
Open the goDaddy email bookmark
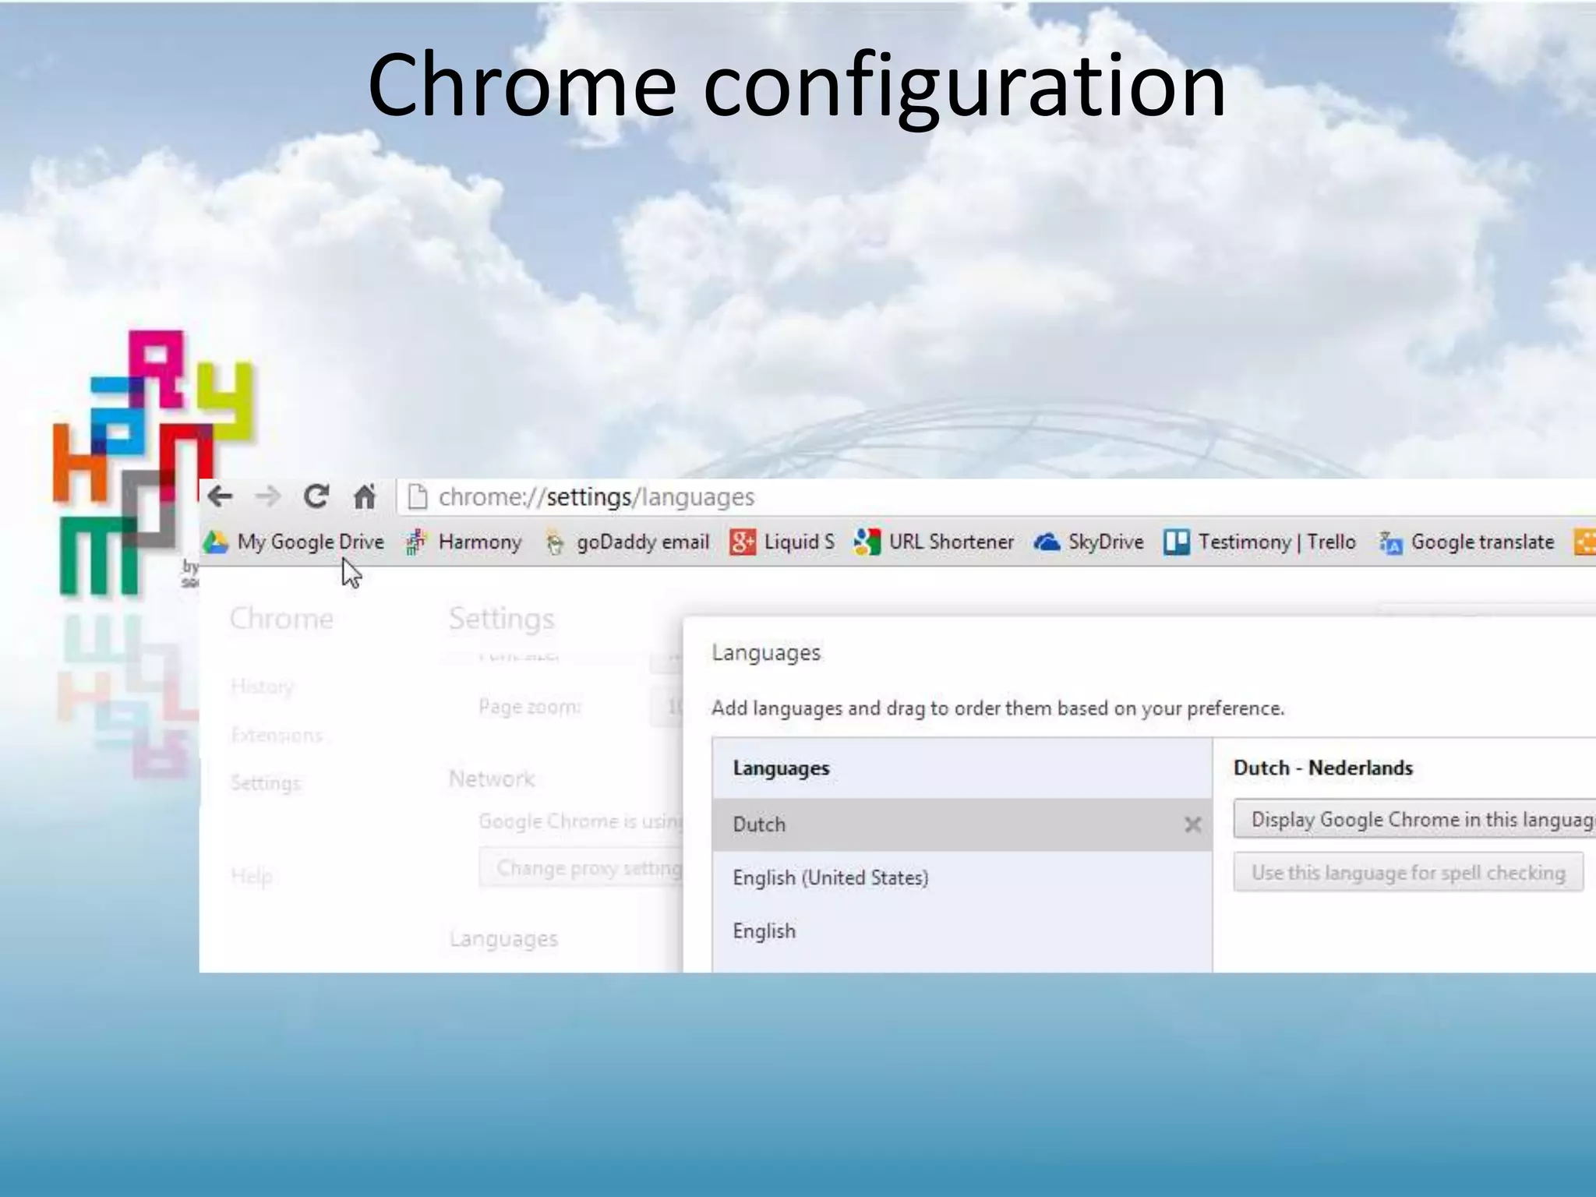(x=627, y=542)
